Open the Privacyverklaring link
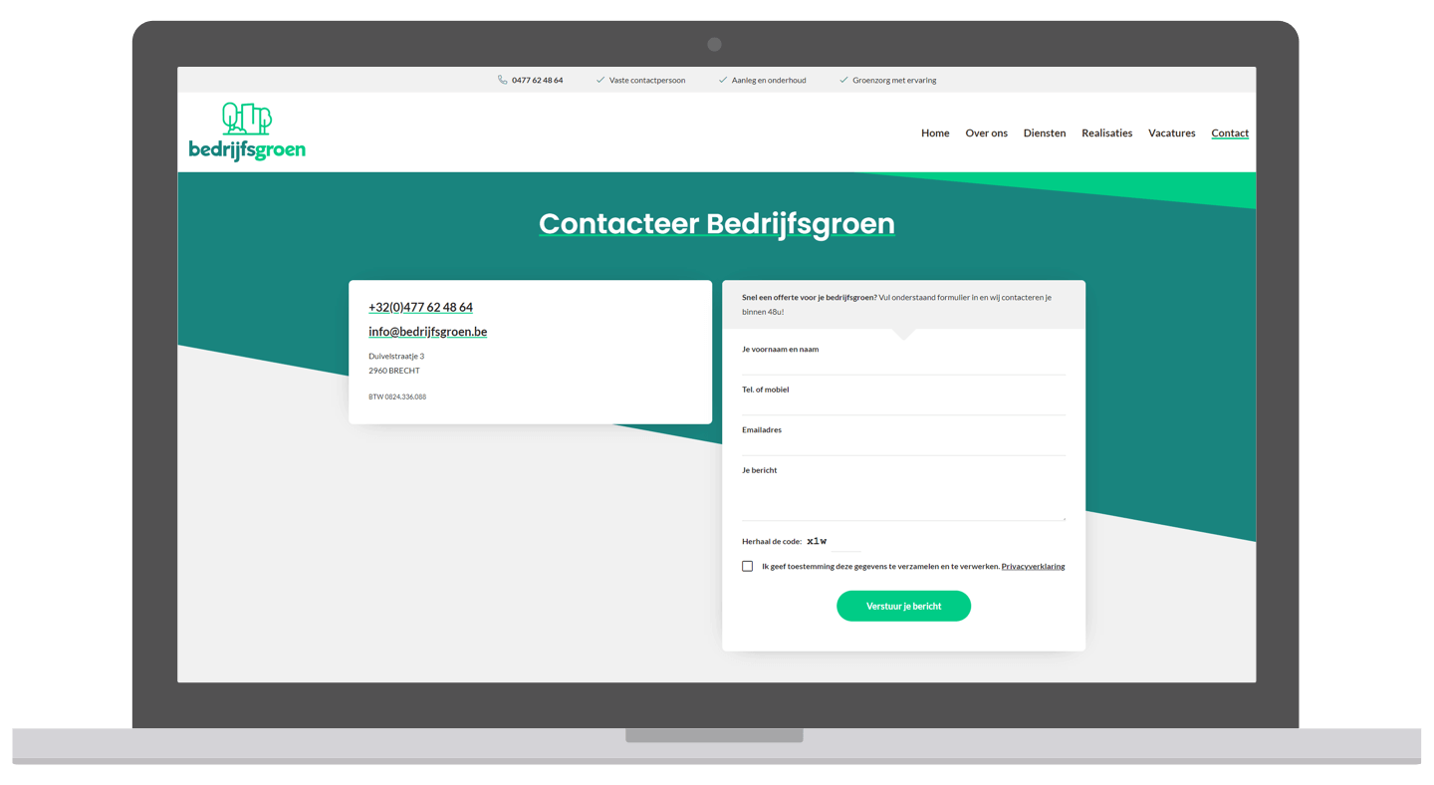The width and height of the screenshot is (1434, 785). tap(1033, 567)
